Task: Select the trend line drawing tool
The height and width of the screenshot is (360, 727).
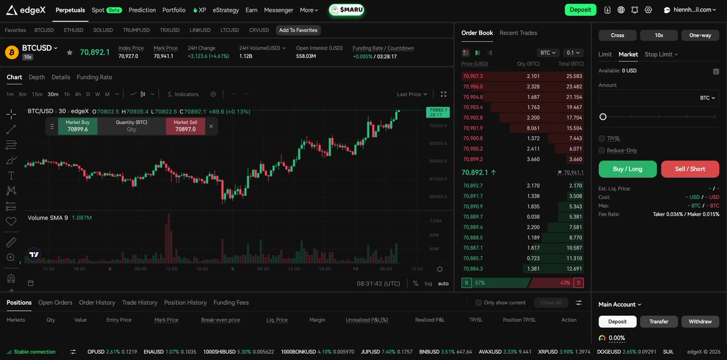Action: point(11,129)
